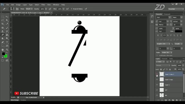Select the Brush tool

pos(7,28)
